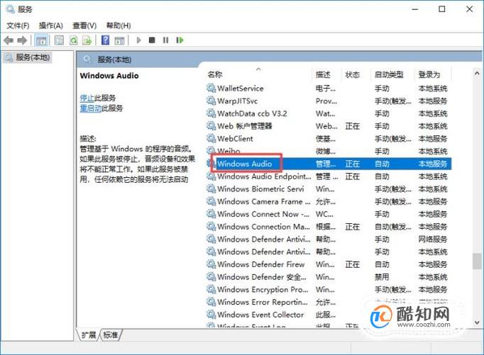The height and width of the screenshot is (355, 484).
Task: Switch to the 扩展 tab
Action: [x=89, y=335]
